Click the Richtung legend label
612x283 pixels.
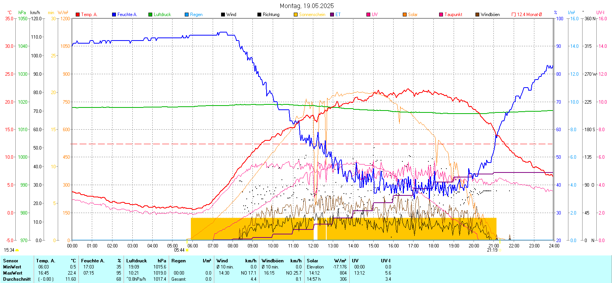point(271,15)
